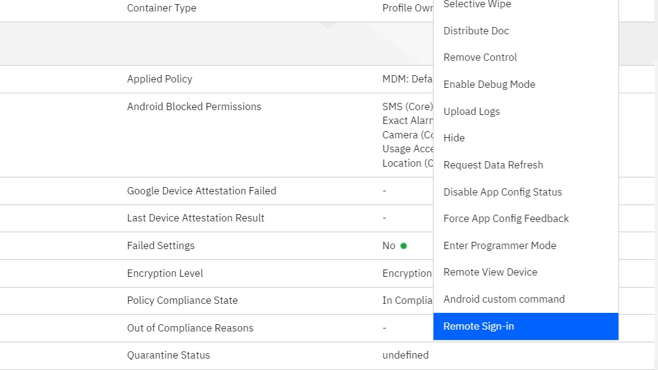Choose Hide from the device actions
658x370 pixels.
[x=454, y=138]
